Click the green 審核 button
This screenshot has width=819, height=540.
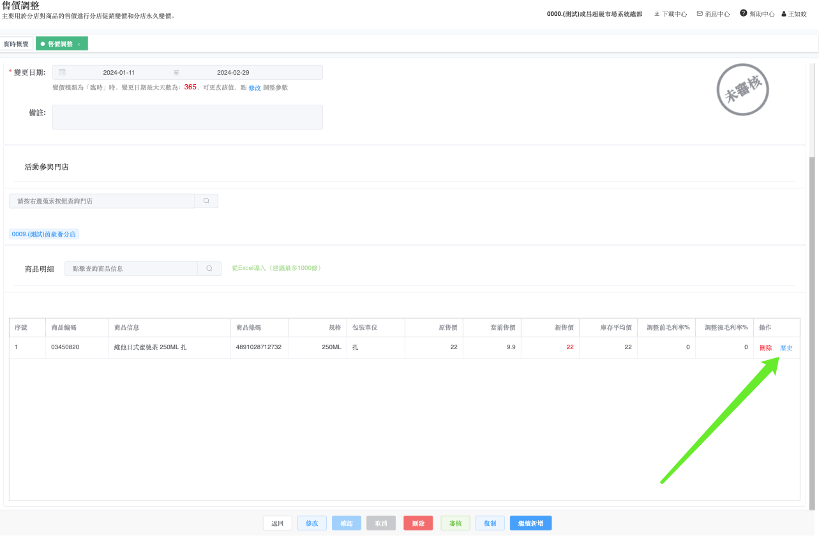click(x=455, y=523)
